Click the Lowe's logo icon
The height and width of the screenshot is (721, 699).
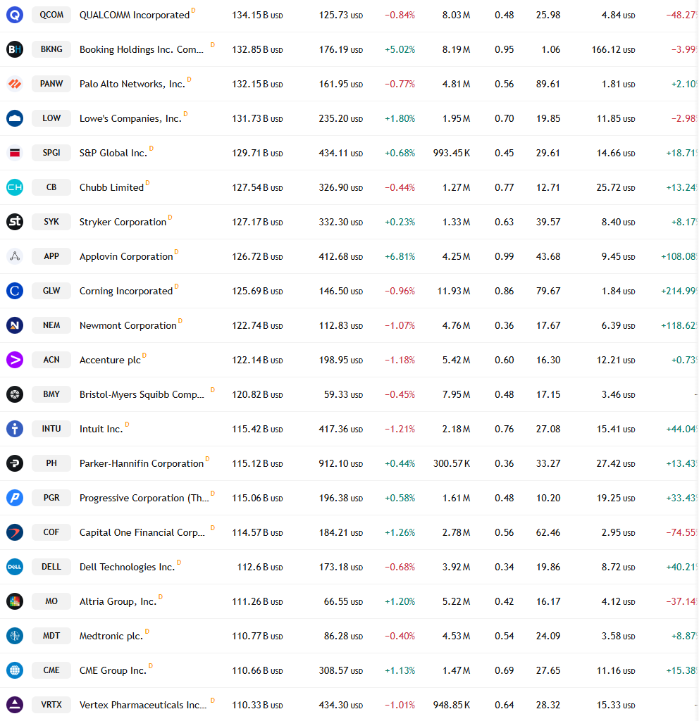(x=15, y=118)
